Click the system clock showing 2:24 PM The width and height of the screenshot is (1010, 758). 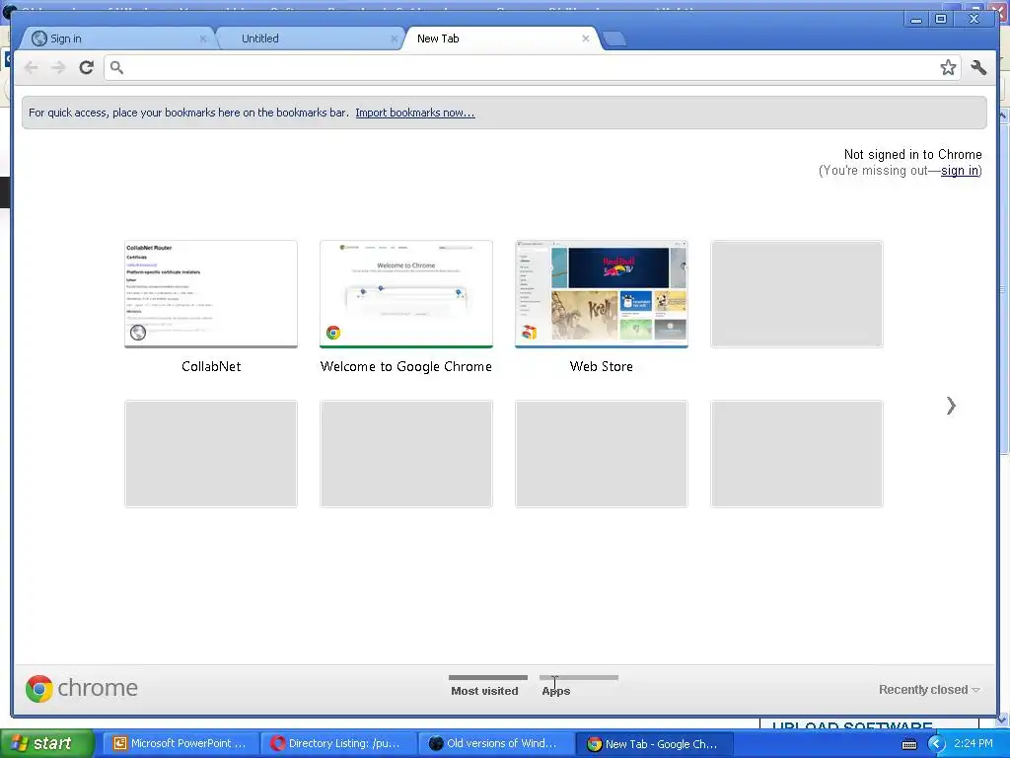point(974,744)
